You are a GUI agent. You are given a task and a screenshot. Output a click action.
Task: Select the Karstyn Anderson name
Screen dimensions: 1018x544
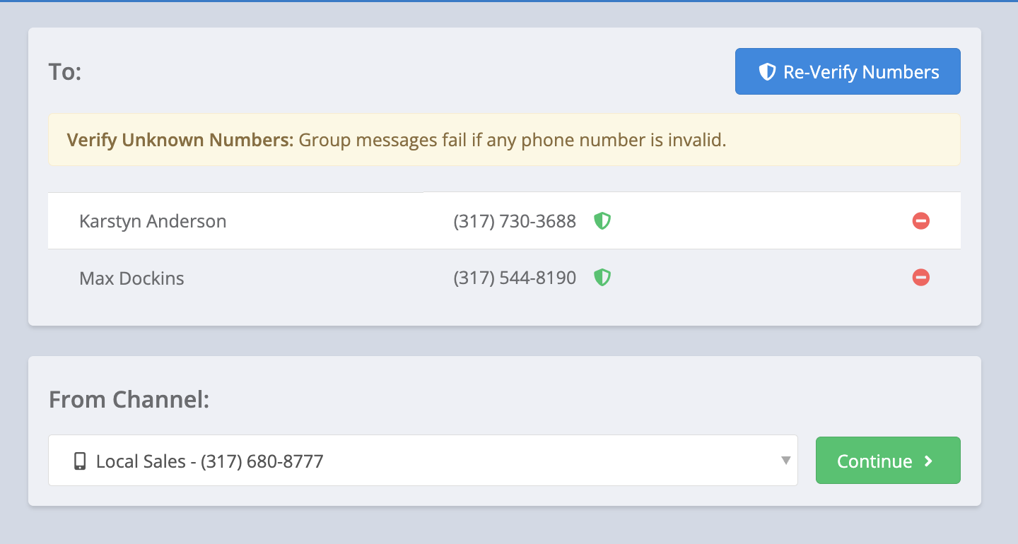pyautogui.click(x=153, y=221)
